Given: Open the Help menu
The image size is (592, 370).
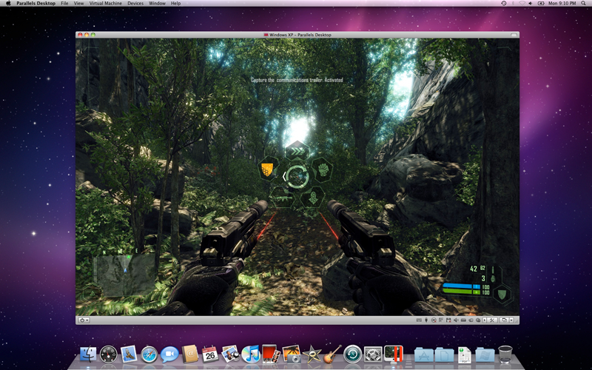Looking at the screenshot, I should tap(175, 3).
